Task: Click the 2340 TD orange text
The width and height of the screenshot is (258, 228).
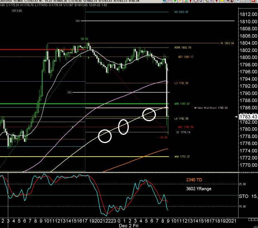Action: coord(194,180)
